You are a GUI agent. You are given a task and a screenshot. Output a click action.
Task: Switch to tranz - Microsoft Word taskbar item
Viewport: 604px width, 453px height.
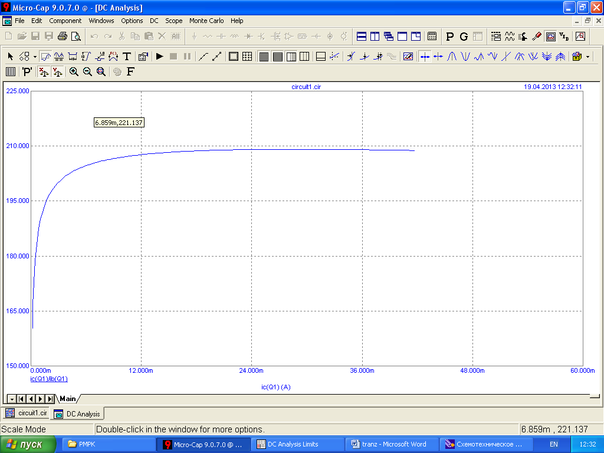pyautogui.click(x=392, y=444)
